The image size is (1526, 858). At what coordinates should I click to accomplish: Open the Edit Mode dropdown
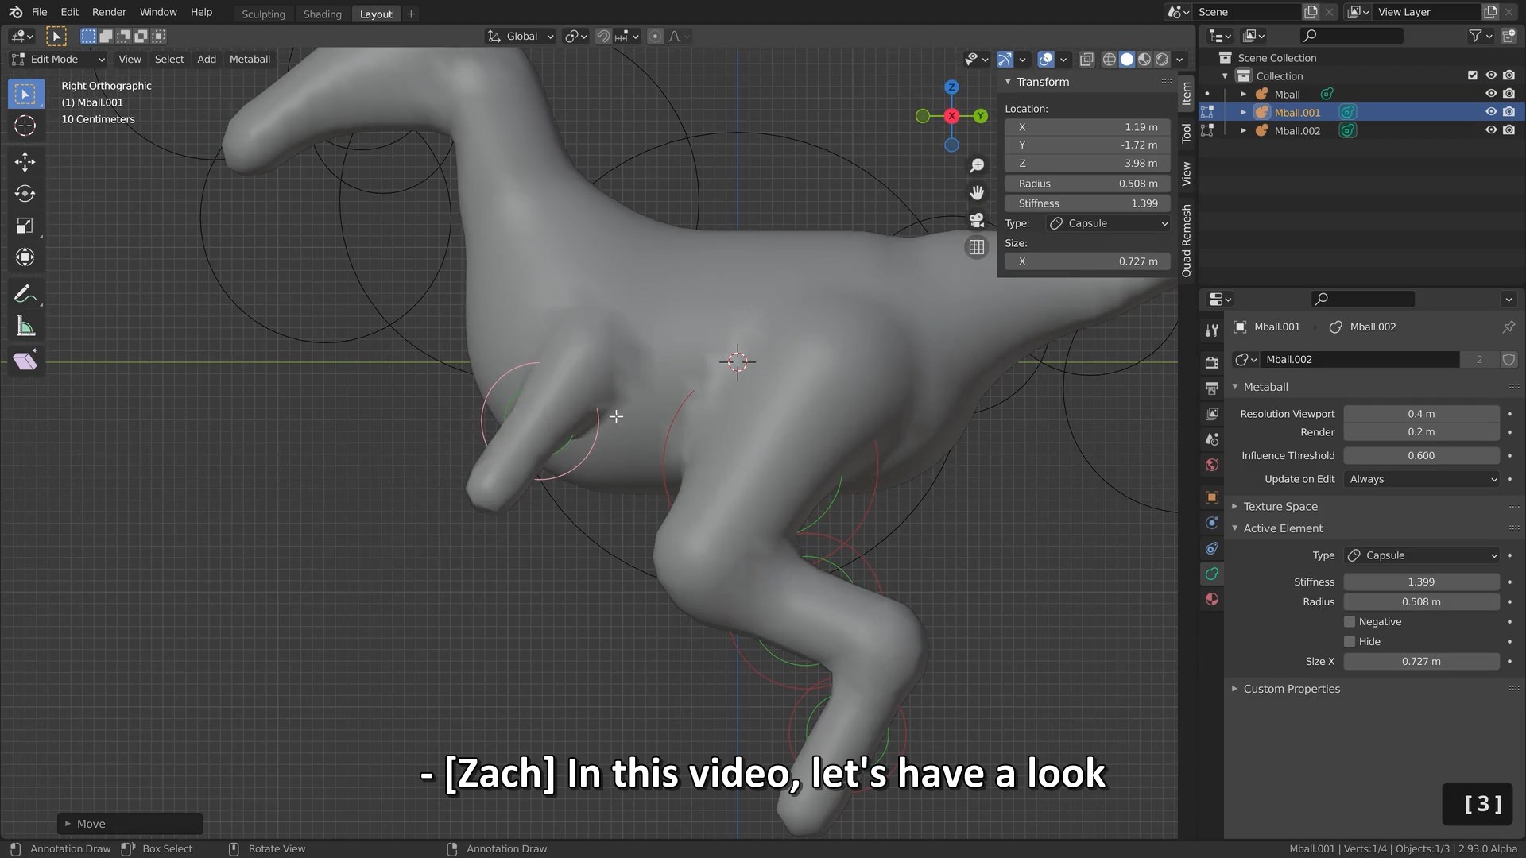click(x=58, y=59)
